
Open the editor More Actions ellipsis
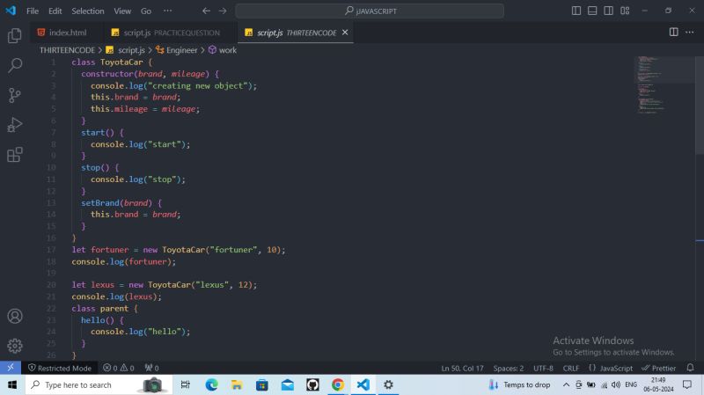click(689, 32)
